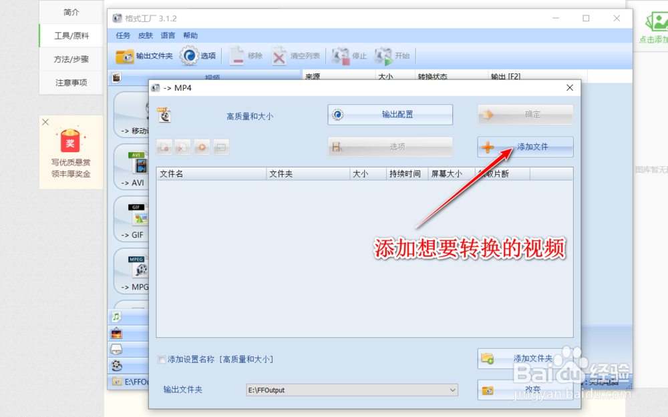Screen dimensions: 668x417
Task: Open the 任务 menu
Action: pos(123,35)
